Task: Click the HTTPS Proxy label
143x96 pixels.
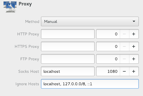Action: click(27, 47)
